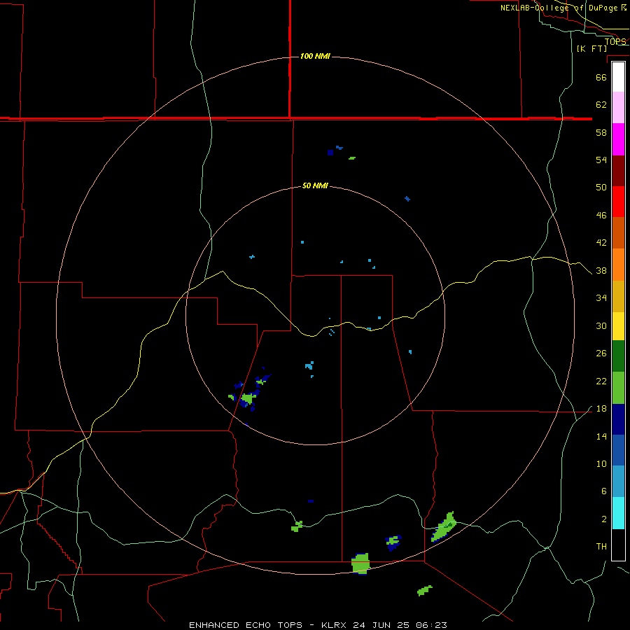The width and height of the screenshot is (630, 630).
Task: Click the legend value 26
Action: (601, 353)
